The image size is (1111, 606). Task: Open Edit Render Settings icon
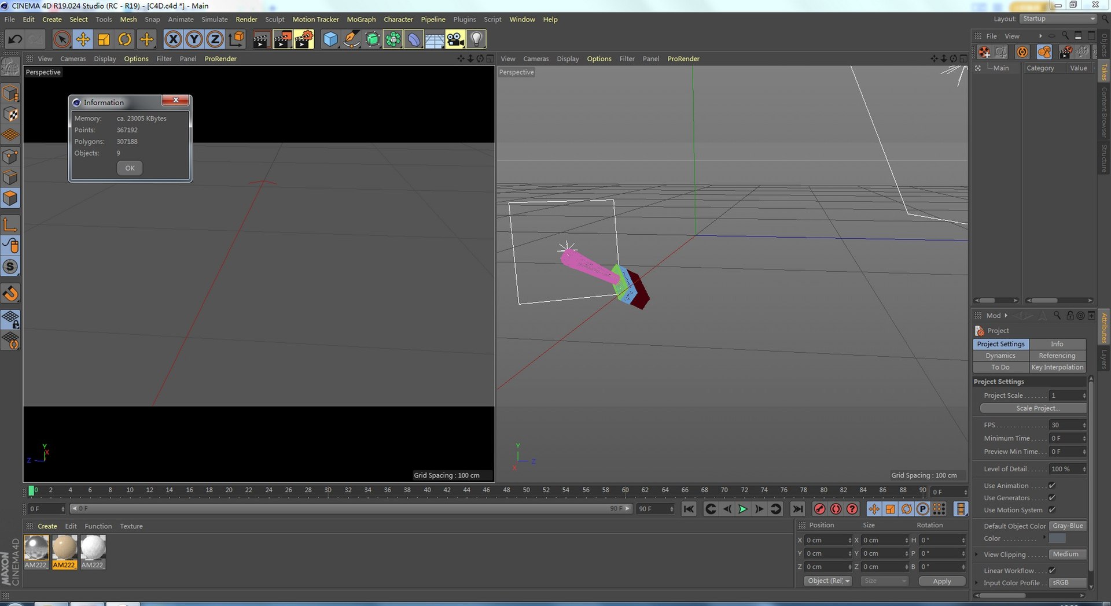(x=304, y=39)
